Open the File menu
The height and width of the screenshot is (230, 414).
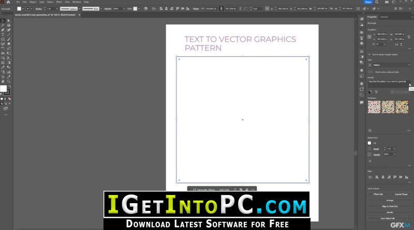[x=18, y=2]
